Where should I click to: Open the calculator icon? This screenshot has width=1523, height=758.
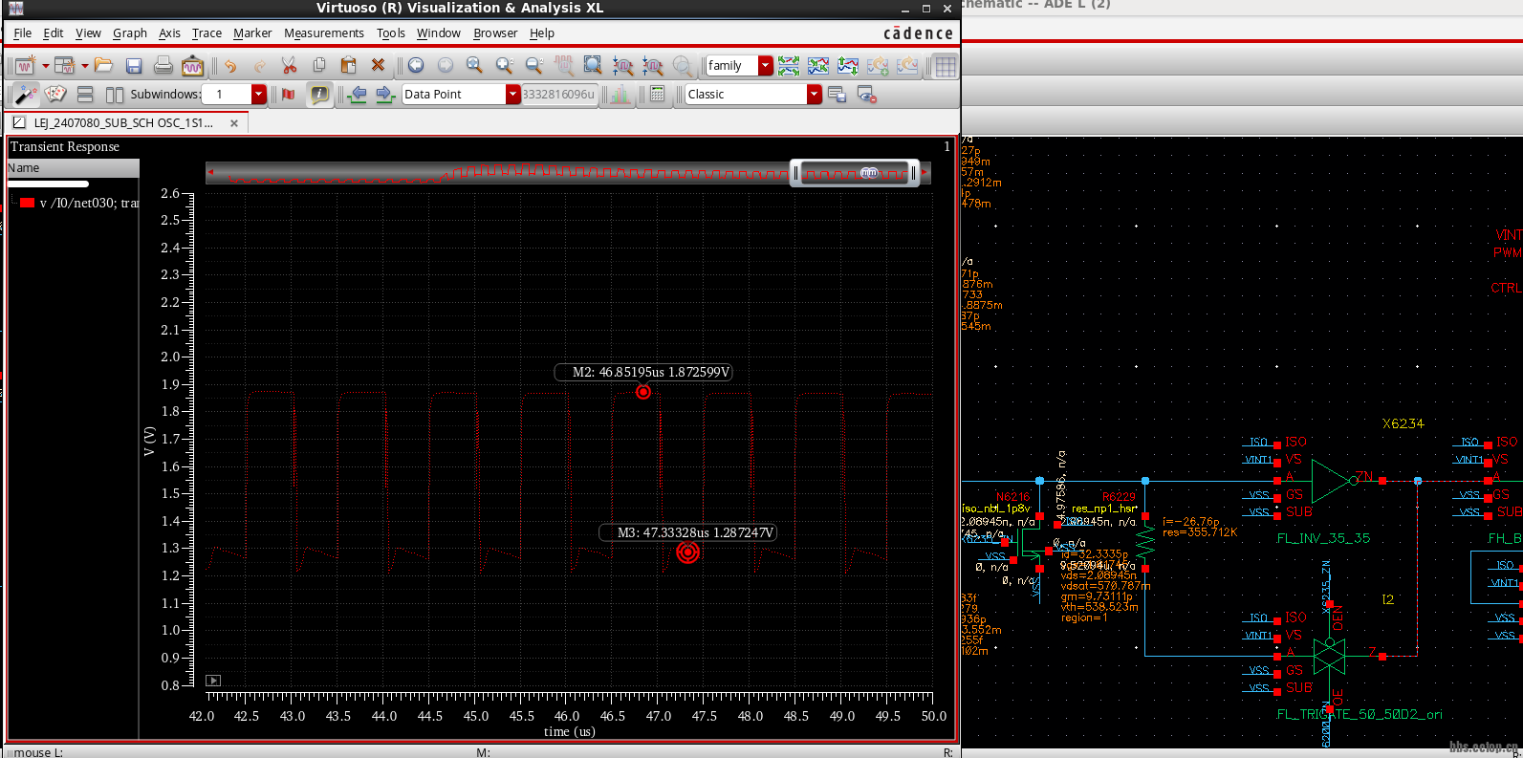click(x=657, y=95)
